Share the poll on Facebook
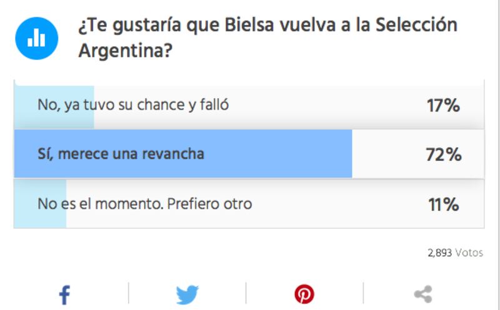The height and width of the screenshot is (310, 500). coord(64,295)
